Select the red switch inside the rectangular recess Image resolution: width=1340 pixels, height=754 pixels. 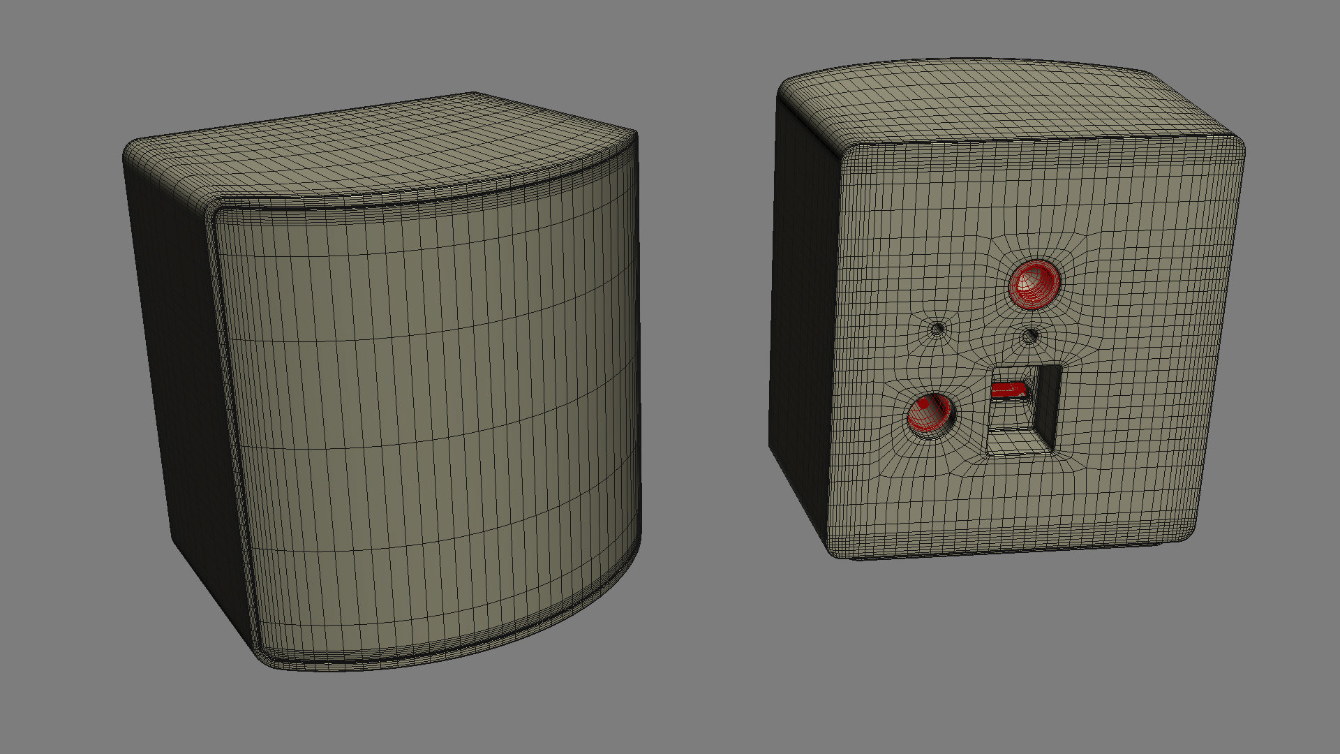click(1008, 390)
